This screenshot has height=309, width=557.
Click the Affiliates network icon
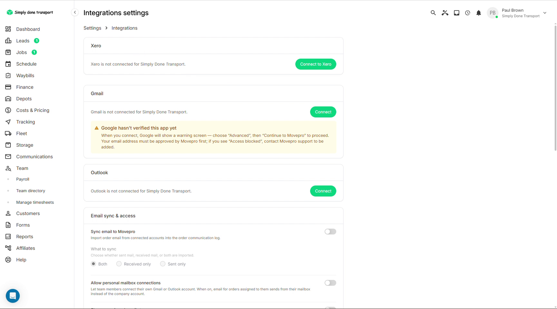[x=8, y=248]
